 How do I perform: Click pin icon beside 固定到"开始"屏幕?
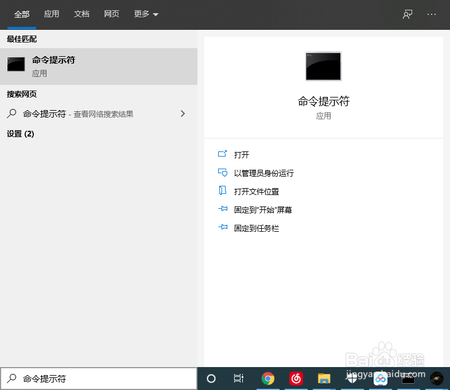(x=223, y=209)
